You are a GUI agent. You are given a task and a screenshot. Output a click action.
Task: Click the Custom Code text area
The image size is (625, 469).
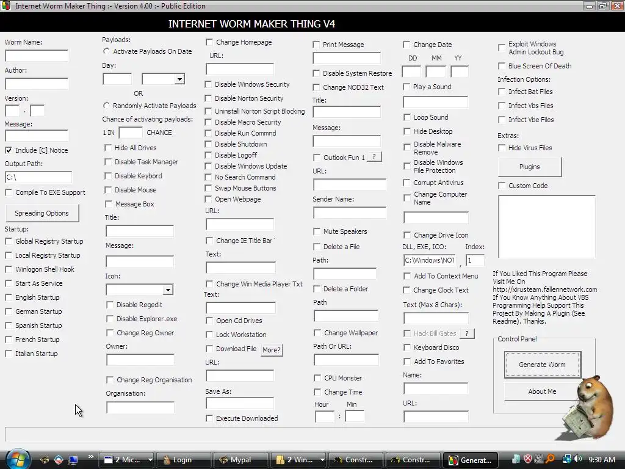point(547,227)
